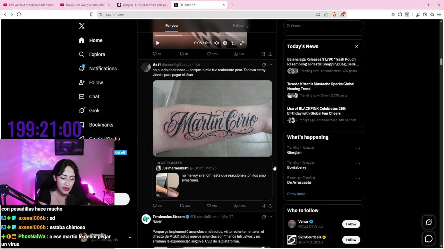Open Grok action on moonlightbaeoa post

[264, 65]
